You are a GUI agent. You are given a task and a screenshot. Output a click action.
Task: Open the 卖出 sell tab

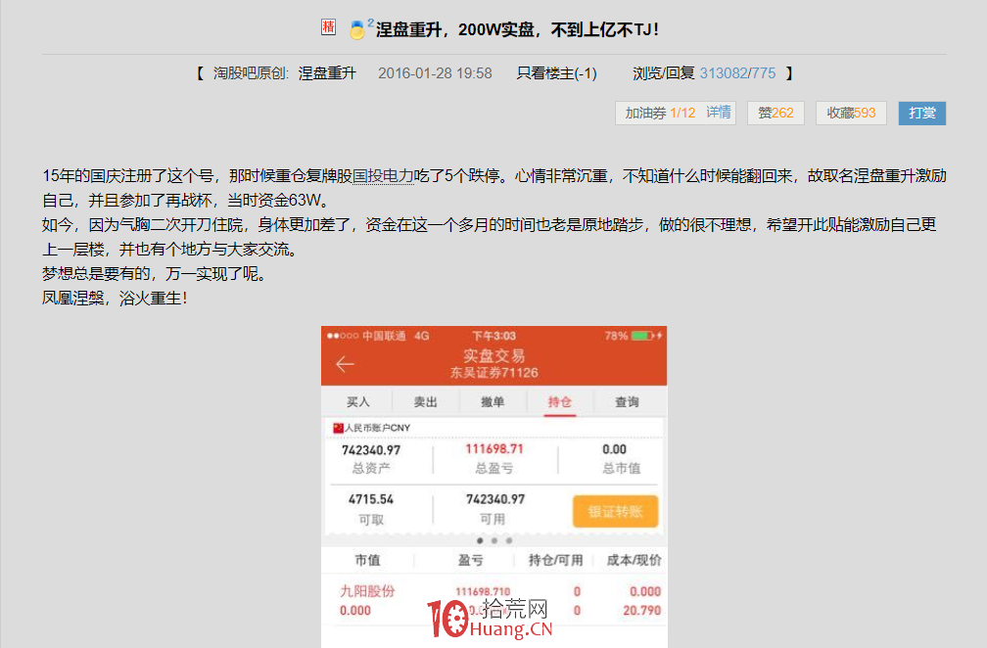point(425,400)
